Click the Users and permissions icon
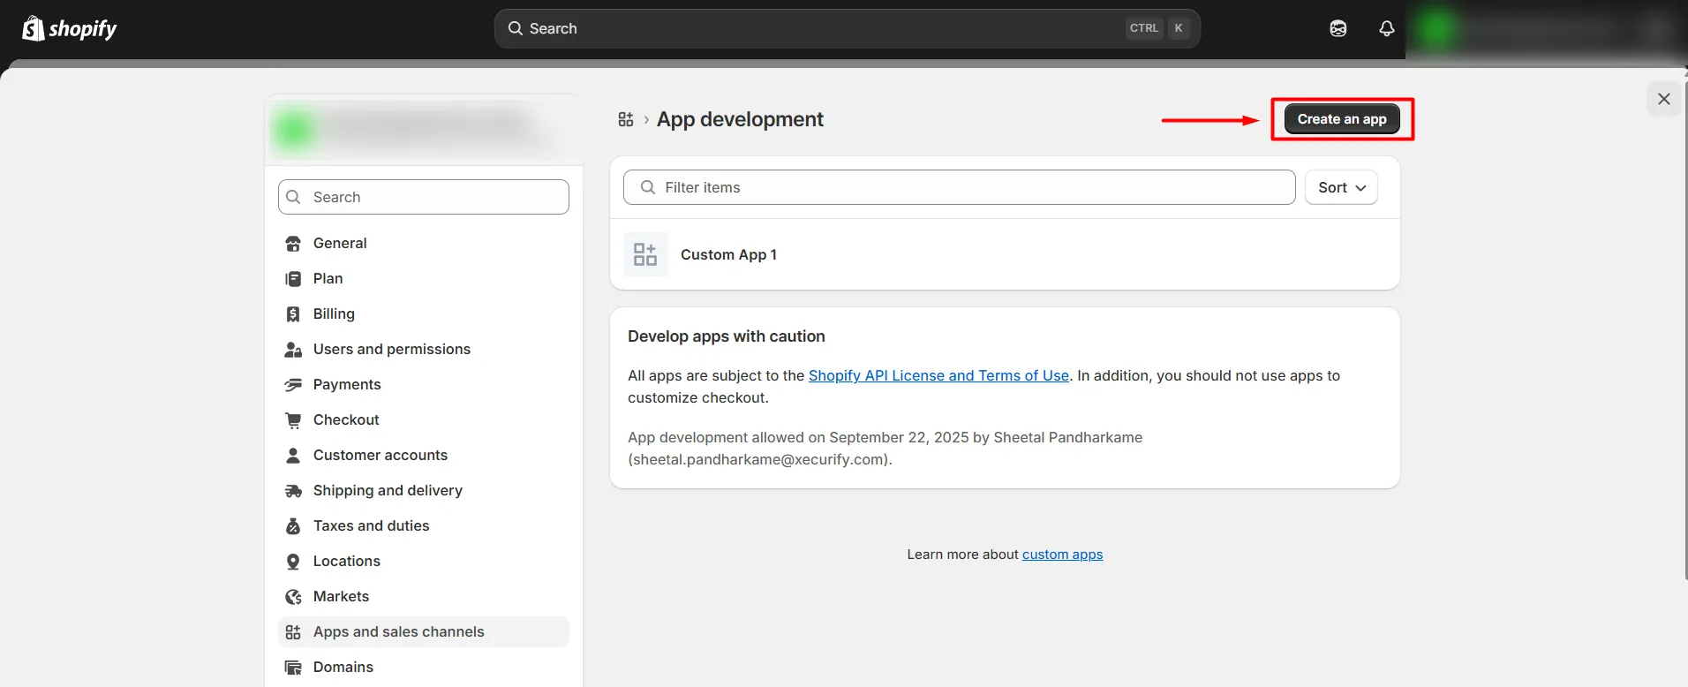The height and width of the screenshot is (687, 1688). click(x=293, y=350)
